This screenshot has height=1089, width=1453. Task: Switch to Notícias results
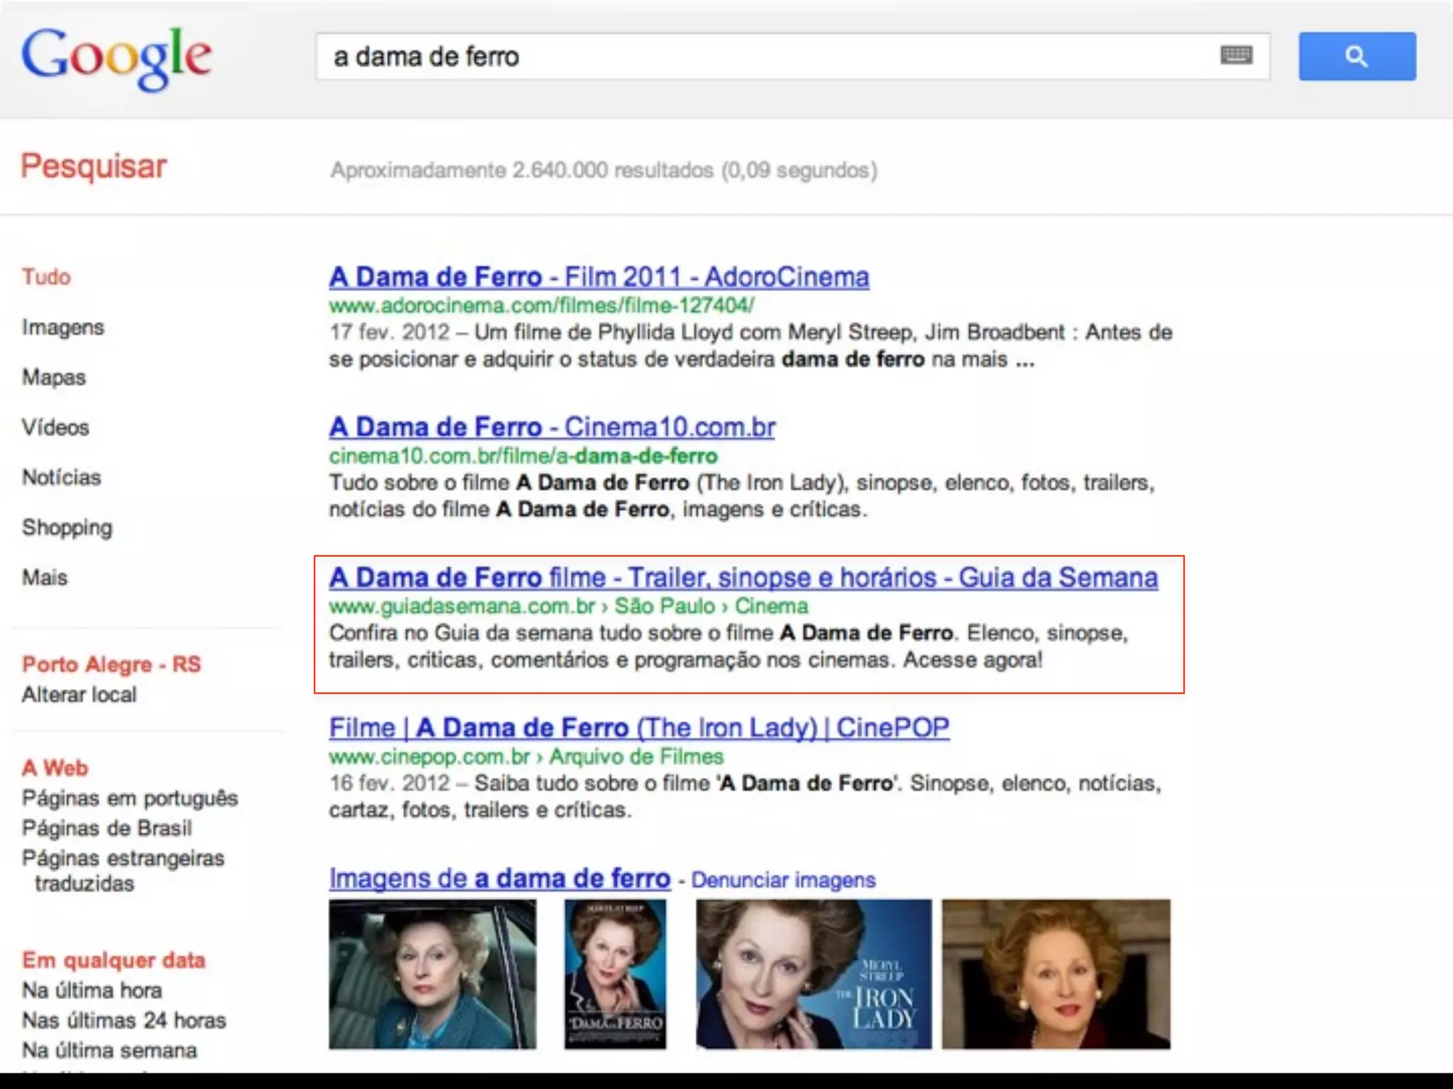coord(62,477)
